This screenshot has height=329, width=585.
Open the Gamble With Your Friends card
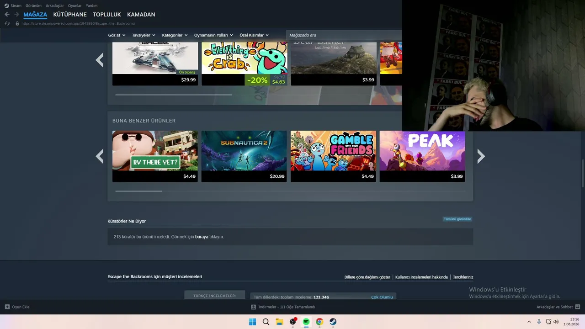click(x=333, y=156)
